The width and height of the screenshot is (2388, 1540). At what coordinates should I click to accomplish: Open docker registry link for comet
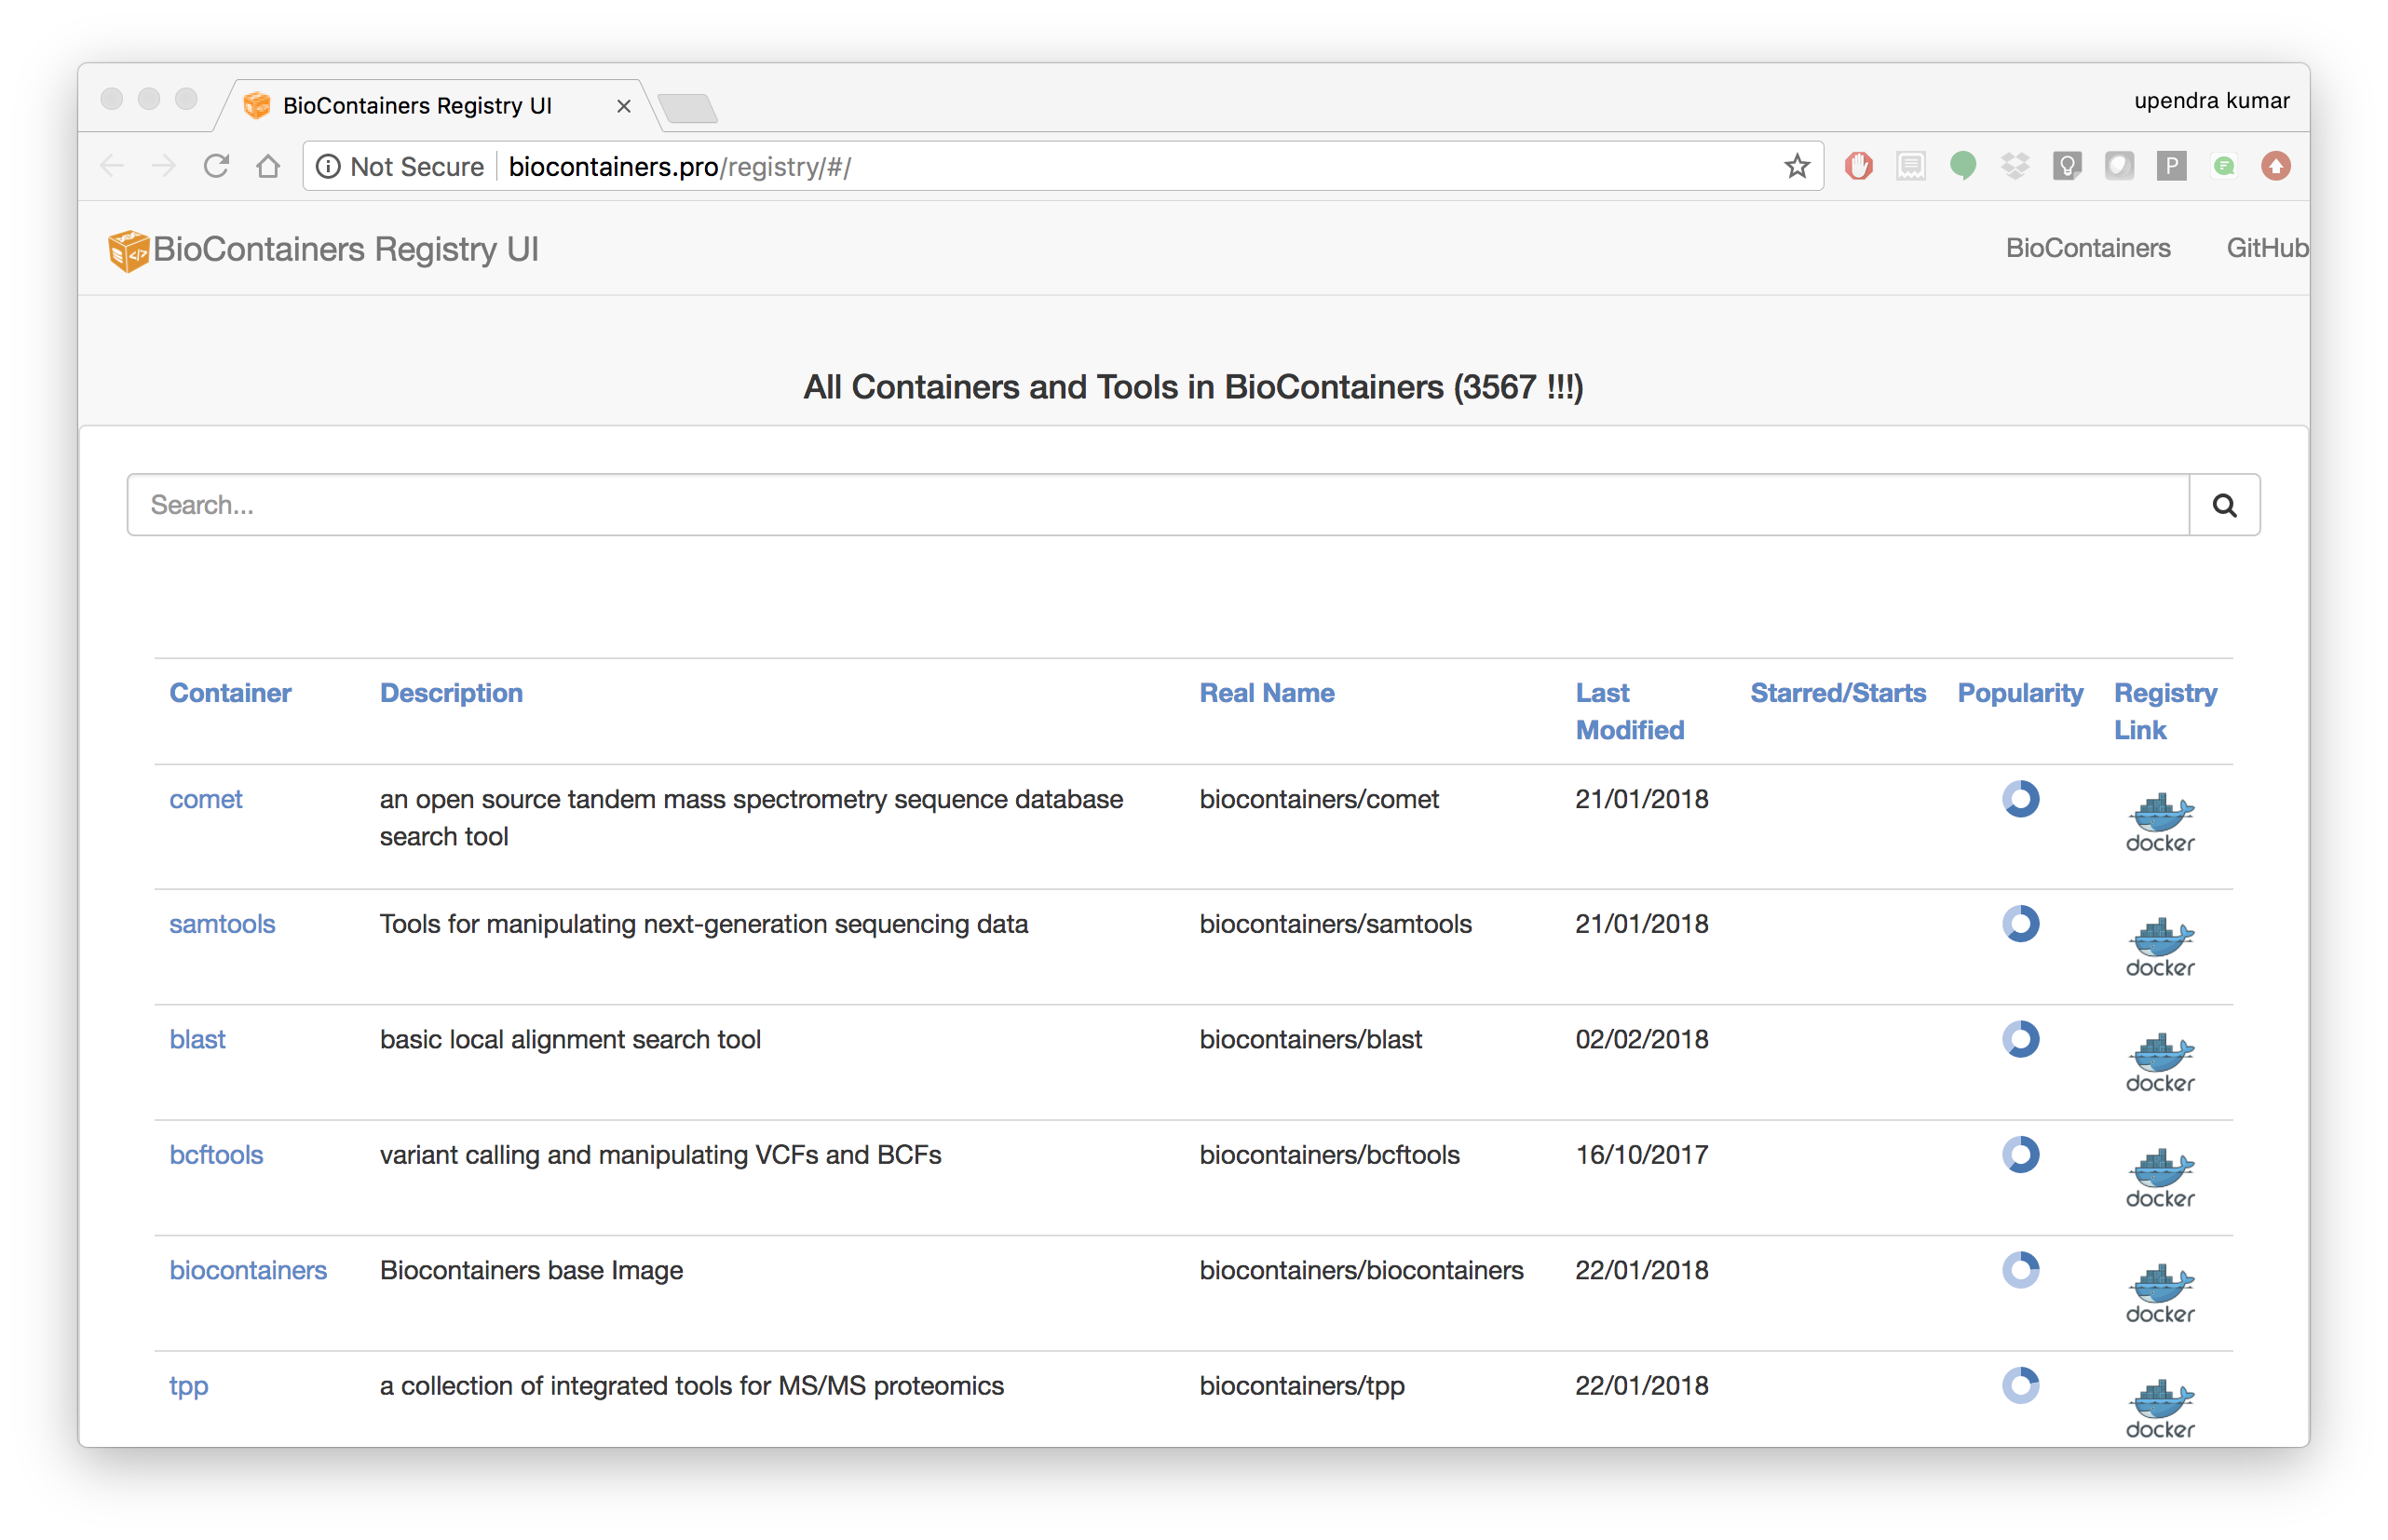pyautogui.click(x=2159, y=822)
